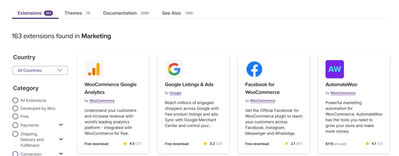This screenshot has height=156, width=399.
Task: Select the All Extensions radio option
Action: coord(15,100)
